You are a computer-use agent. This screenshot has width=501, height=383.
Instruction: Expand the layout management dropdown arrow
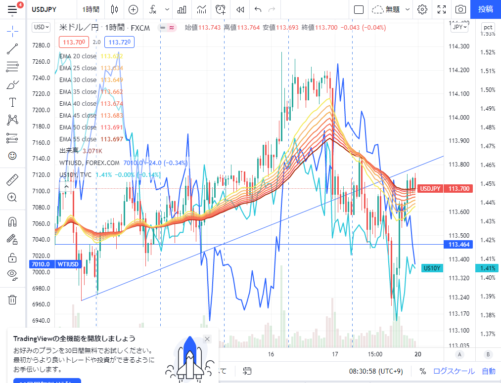tap(408, 9)
